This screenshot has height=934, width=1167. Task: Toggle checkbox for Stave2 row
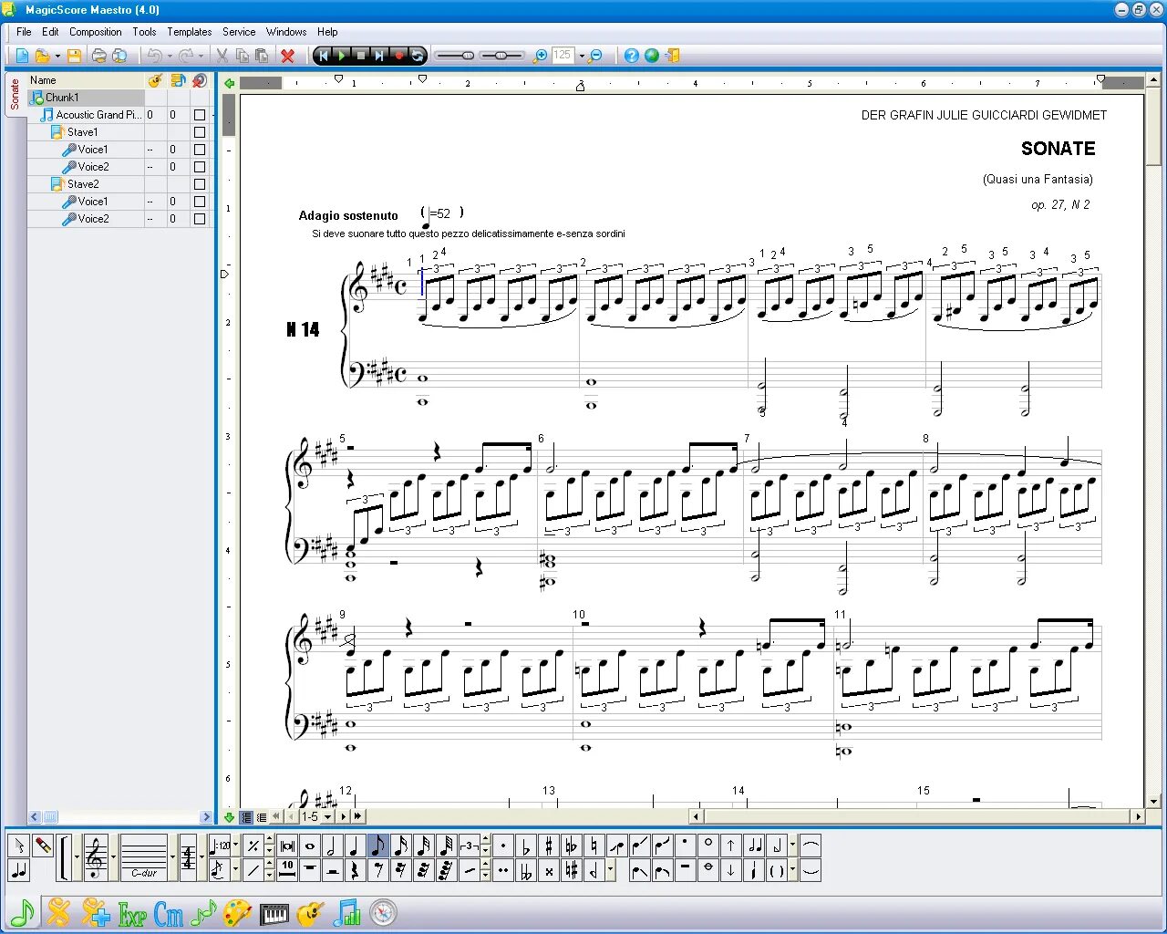point(200,184)
